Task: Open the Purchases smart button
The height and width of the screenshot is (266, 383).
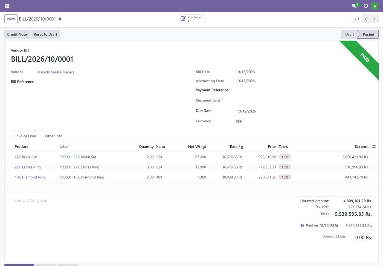Action: click(191, 19)
